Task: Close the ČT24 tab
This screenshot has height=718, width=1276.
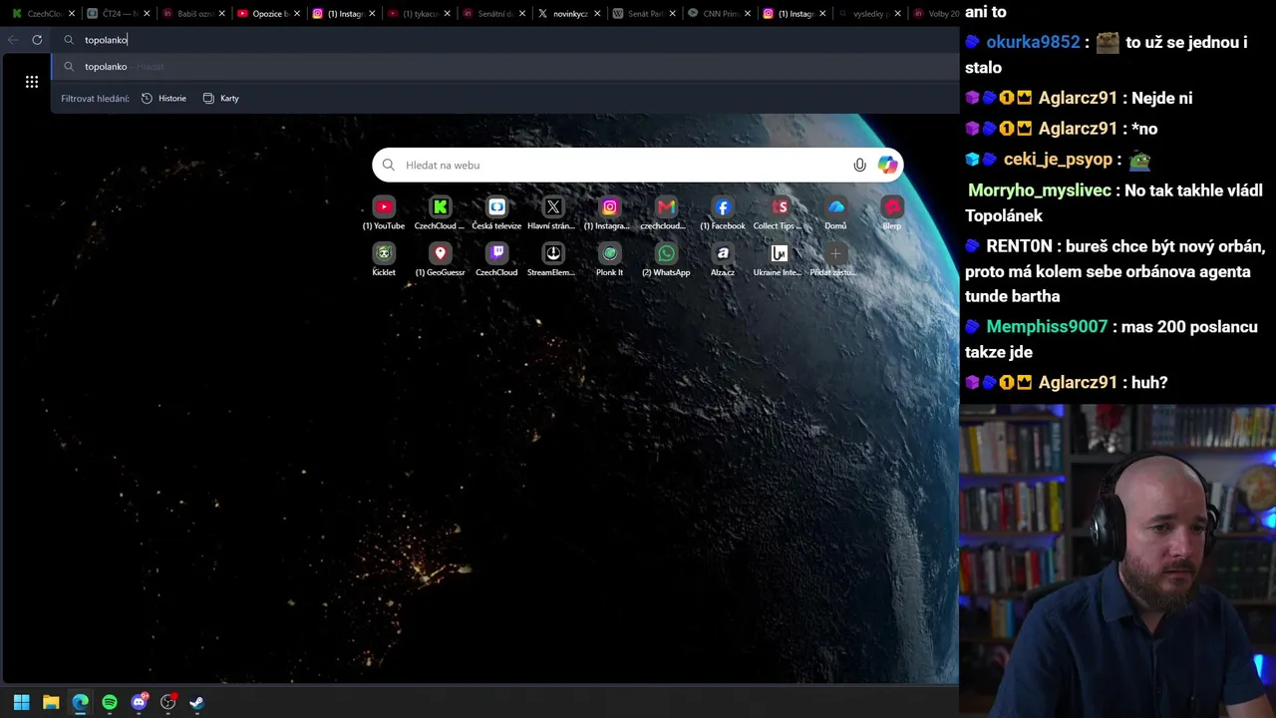Action: (147, 14)
